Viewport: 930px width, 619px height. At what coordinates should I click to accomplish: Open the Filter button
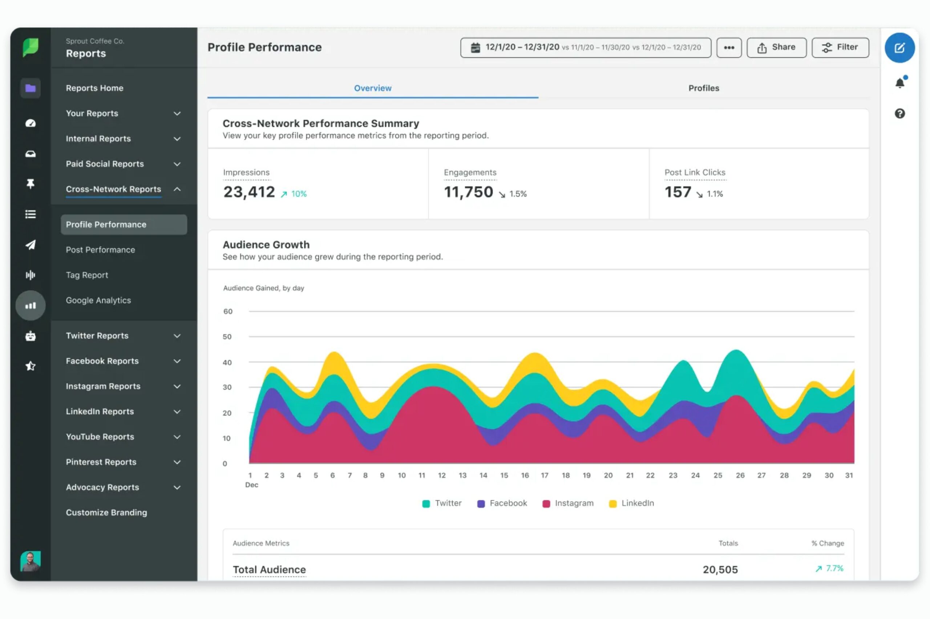pyautogui.click(x=840, y=47)
